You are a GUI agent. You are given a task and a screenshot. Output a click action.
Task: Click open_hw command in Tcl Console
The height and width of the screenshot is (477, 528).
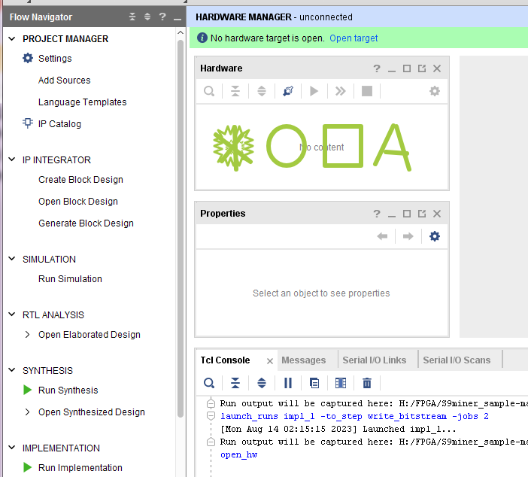coord(238,454)
